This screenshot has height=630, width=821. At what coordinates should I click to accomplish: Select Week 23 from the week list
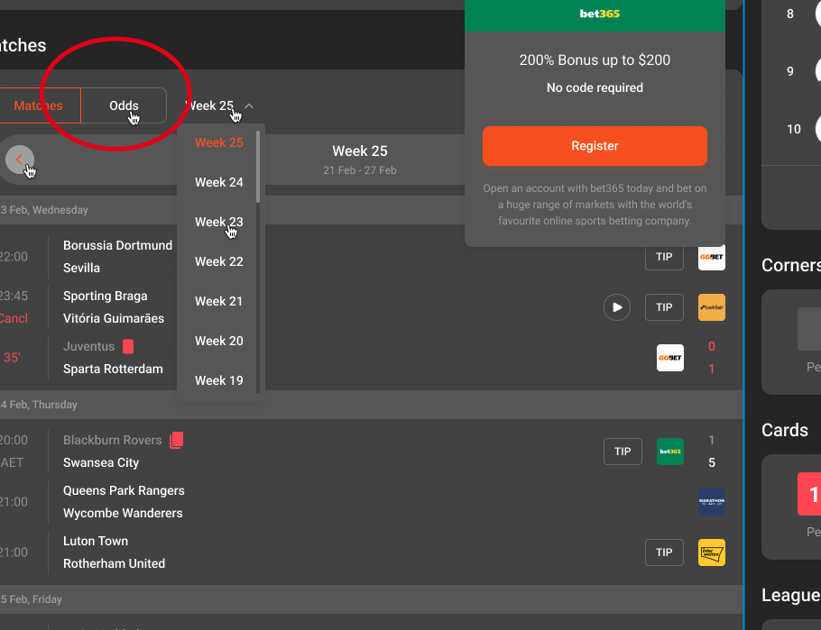pos(218,222)
